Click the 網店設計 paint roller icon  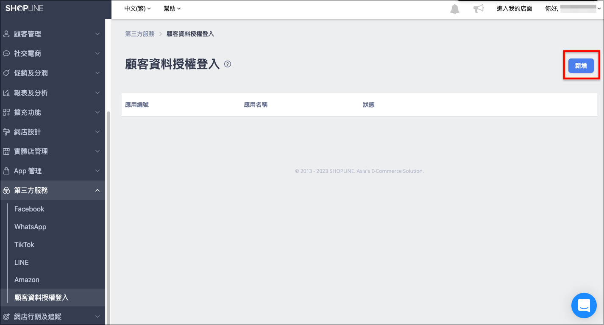click(x=6, y=132)
